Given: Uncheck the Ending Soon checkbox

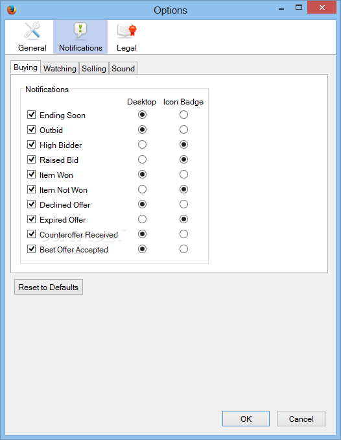Looking at the screenshot, I should pyautogui.click(x=31, y=115).
